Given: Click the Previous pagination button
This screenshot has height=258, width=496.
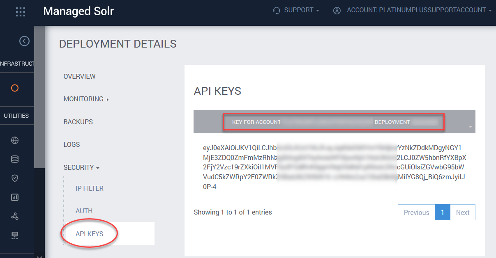Looking at the screenshot, I should click(x=416, y=212).
